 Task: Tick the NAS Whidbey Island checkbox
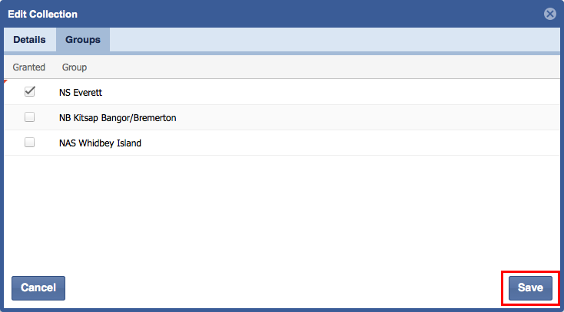(30, 143)
